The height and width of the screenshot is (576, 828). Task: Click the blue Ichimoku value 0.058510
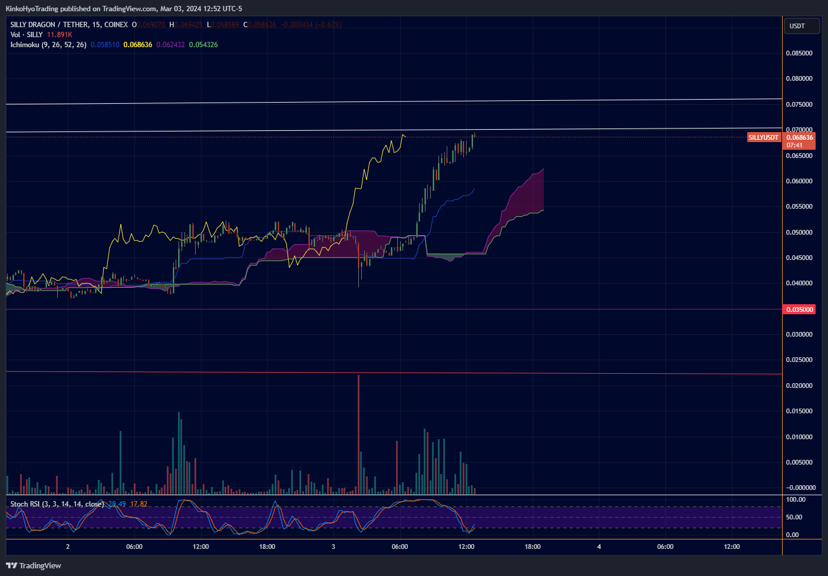(105, 45)
